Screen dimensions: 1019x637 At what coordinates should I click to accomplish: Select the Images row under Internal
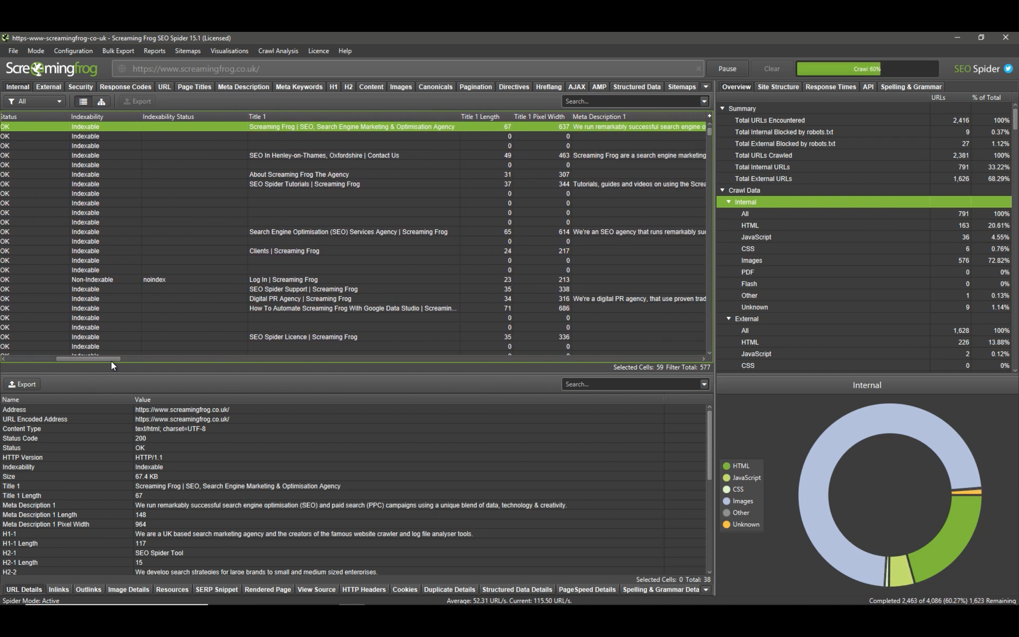click(864, 260)
